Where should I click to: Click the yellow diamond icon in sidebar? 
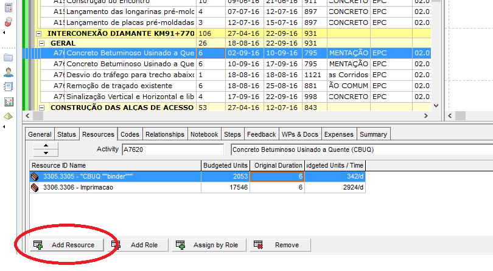click(x=9, y=116)
